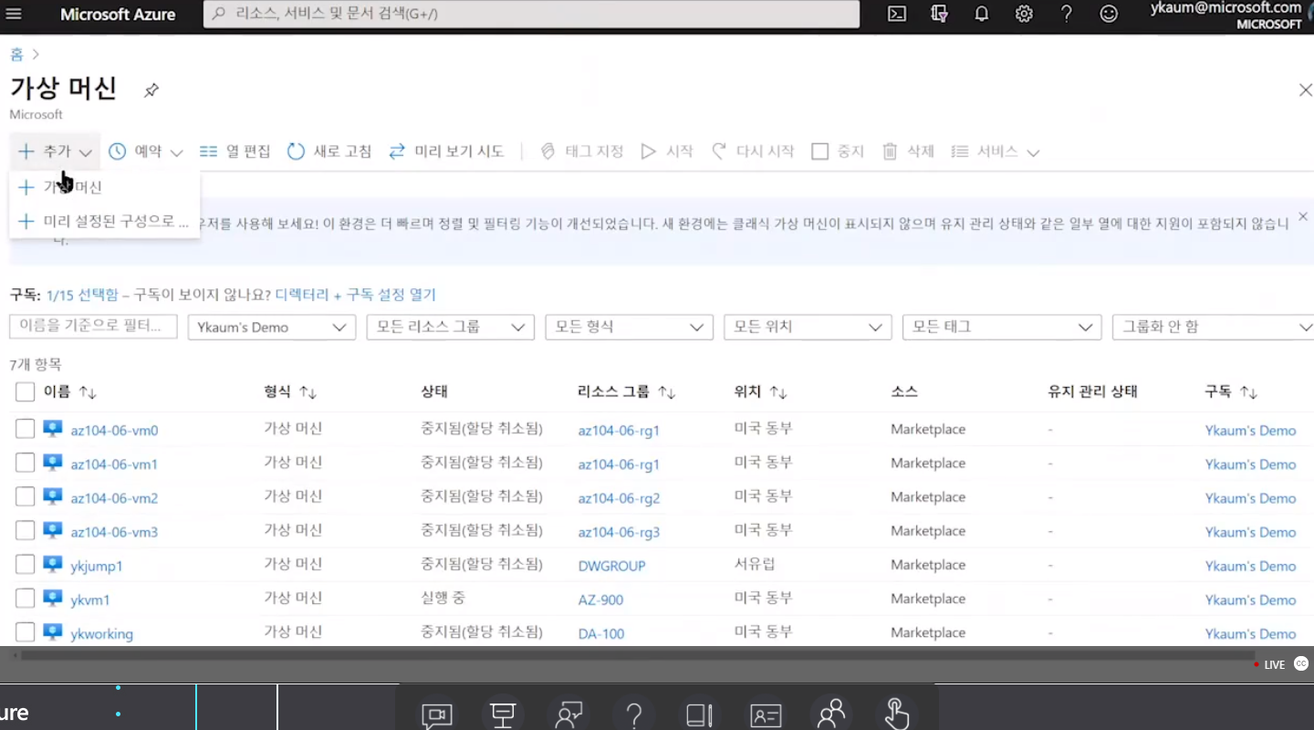Dismiss the blue info banner
Viewport: 1314px width, 730px height.
point(1302,216)
